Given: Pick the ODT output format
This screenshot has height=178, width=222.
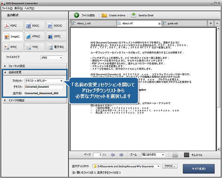Looking at the screenshot, I should pyautogui.click(x=56, y=37).
